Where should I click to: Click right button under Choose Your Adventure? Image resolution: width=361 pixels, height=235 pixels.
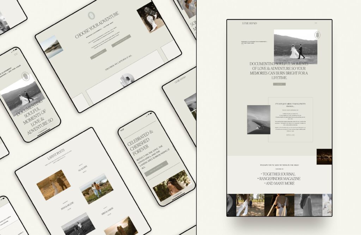pyautogui.click(x=121, y=41)
